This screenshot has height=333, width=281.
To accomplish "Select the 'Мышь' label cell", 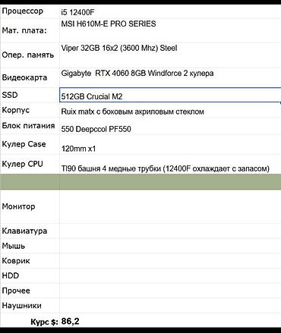I will [30, 246].
